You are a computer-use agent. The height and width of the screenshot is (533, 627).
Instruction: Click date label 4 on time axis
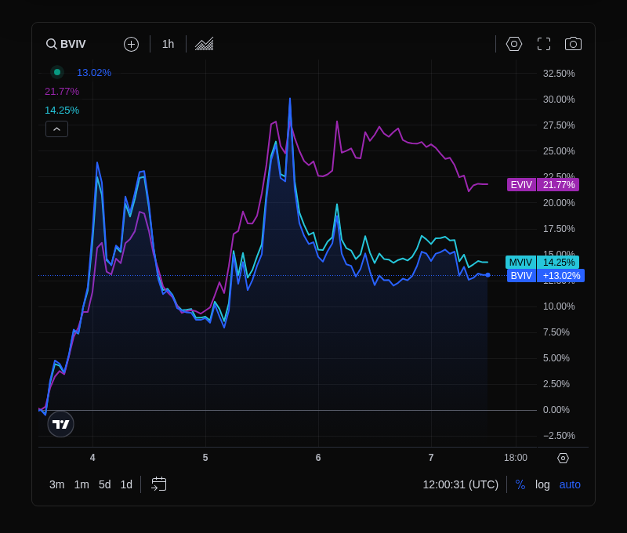point(92,458)
